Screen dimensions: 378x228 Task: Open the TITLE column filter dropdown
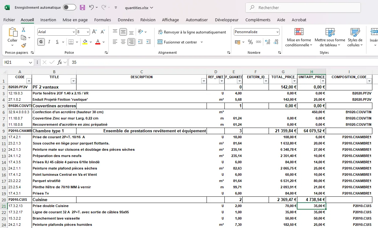click(x=73, y=81)
